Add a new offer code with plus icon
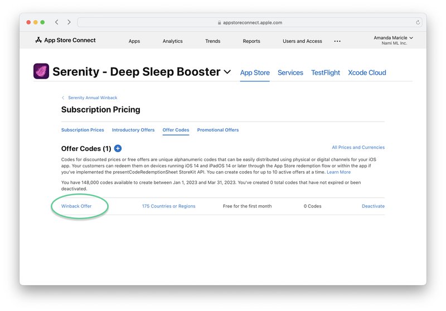 click(x=118, y=148)
